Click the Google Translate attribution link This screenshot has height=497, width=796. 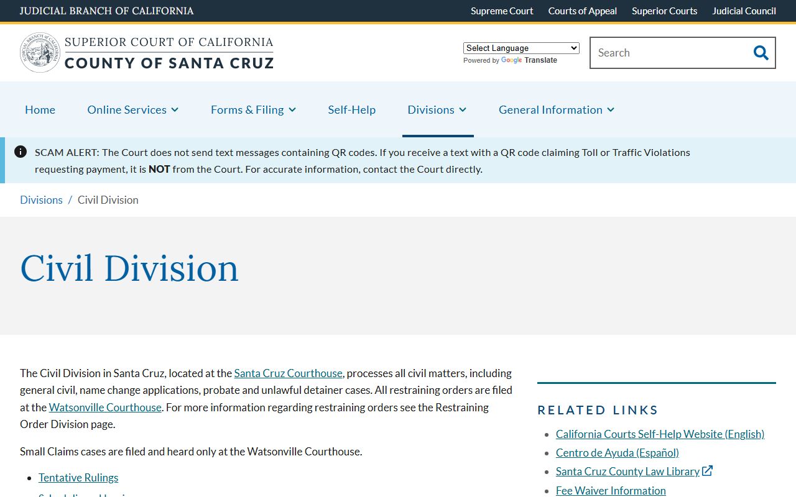(529, 60)
